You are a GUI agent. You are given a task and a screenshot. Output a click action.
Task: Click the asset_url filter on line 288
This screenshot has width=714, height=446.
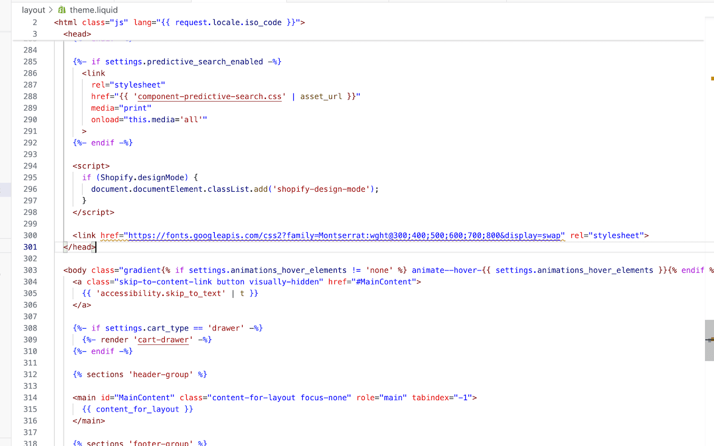321,96
